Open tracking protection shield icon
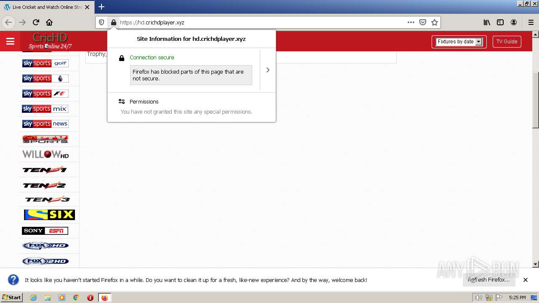This screenshot has width=539, height=303. (x=101, y=22)
